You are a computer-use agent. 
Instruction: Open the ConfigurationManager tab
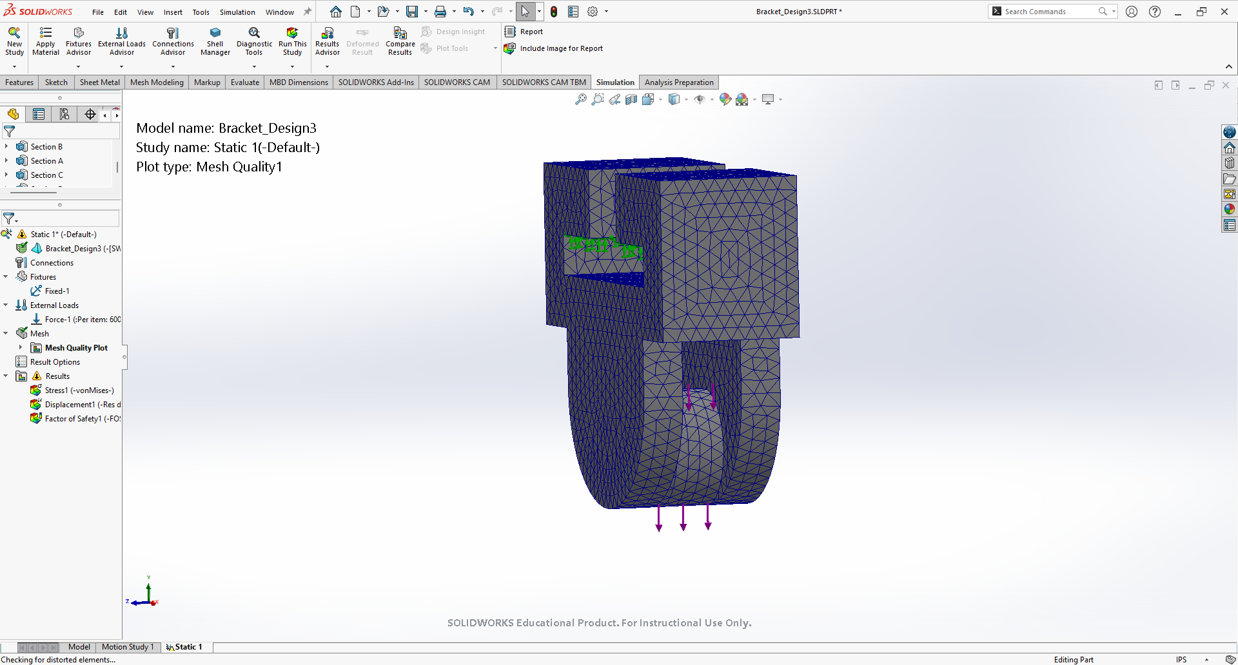pyautogui.click(x=64, y=115)
